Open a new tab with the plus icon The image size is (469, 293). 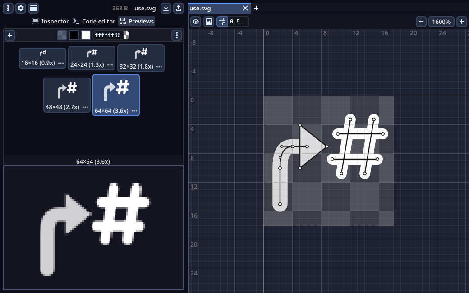point(256,8)
